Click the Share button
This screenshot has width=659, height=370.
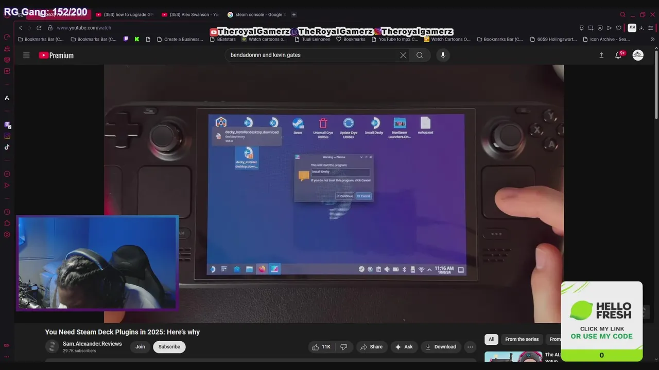click(x=371, y=347)
